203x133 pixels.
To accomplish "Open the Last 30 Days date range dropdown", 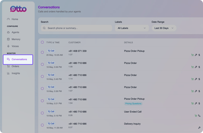I will (164, 28).
